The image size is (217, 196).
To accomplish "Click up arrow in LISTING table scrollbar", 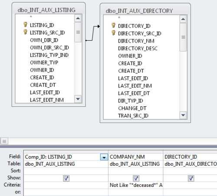I will [78, 18].
